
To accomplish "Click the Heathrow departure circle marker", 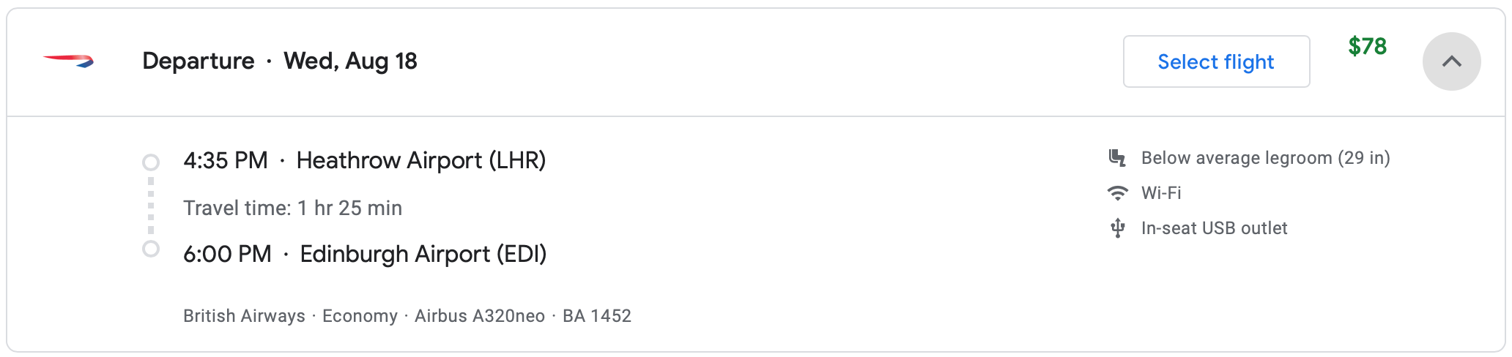I will tap(151, 162).
